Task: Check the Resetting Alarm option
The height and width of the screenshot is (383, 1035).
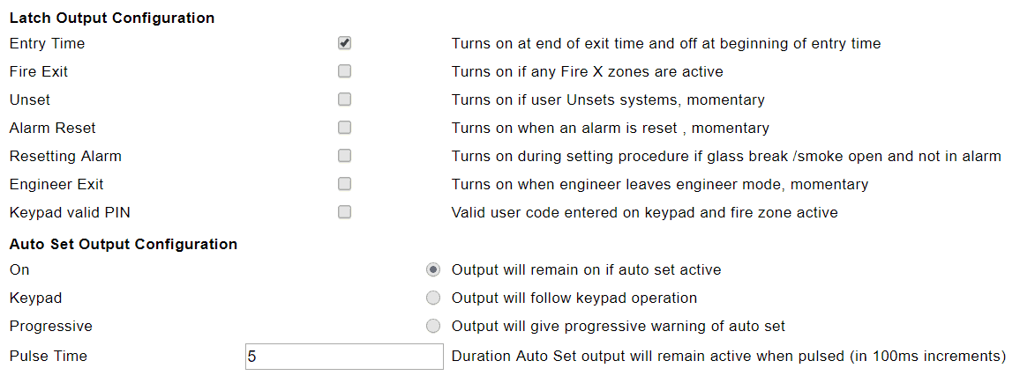Action: coord(344,156)
